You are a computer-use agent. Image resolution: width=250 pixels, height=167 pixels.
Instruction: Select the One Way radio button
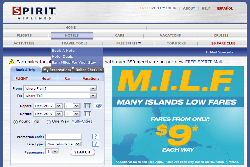coord(49,122)
